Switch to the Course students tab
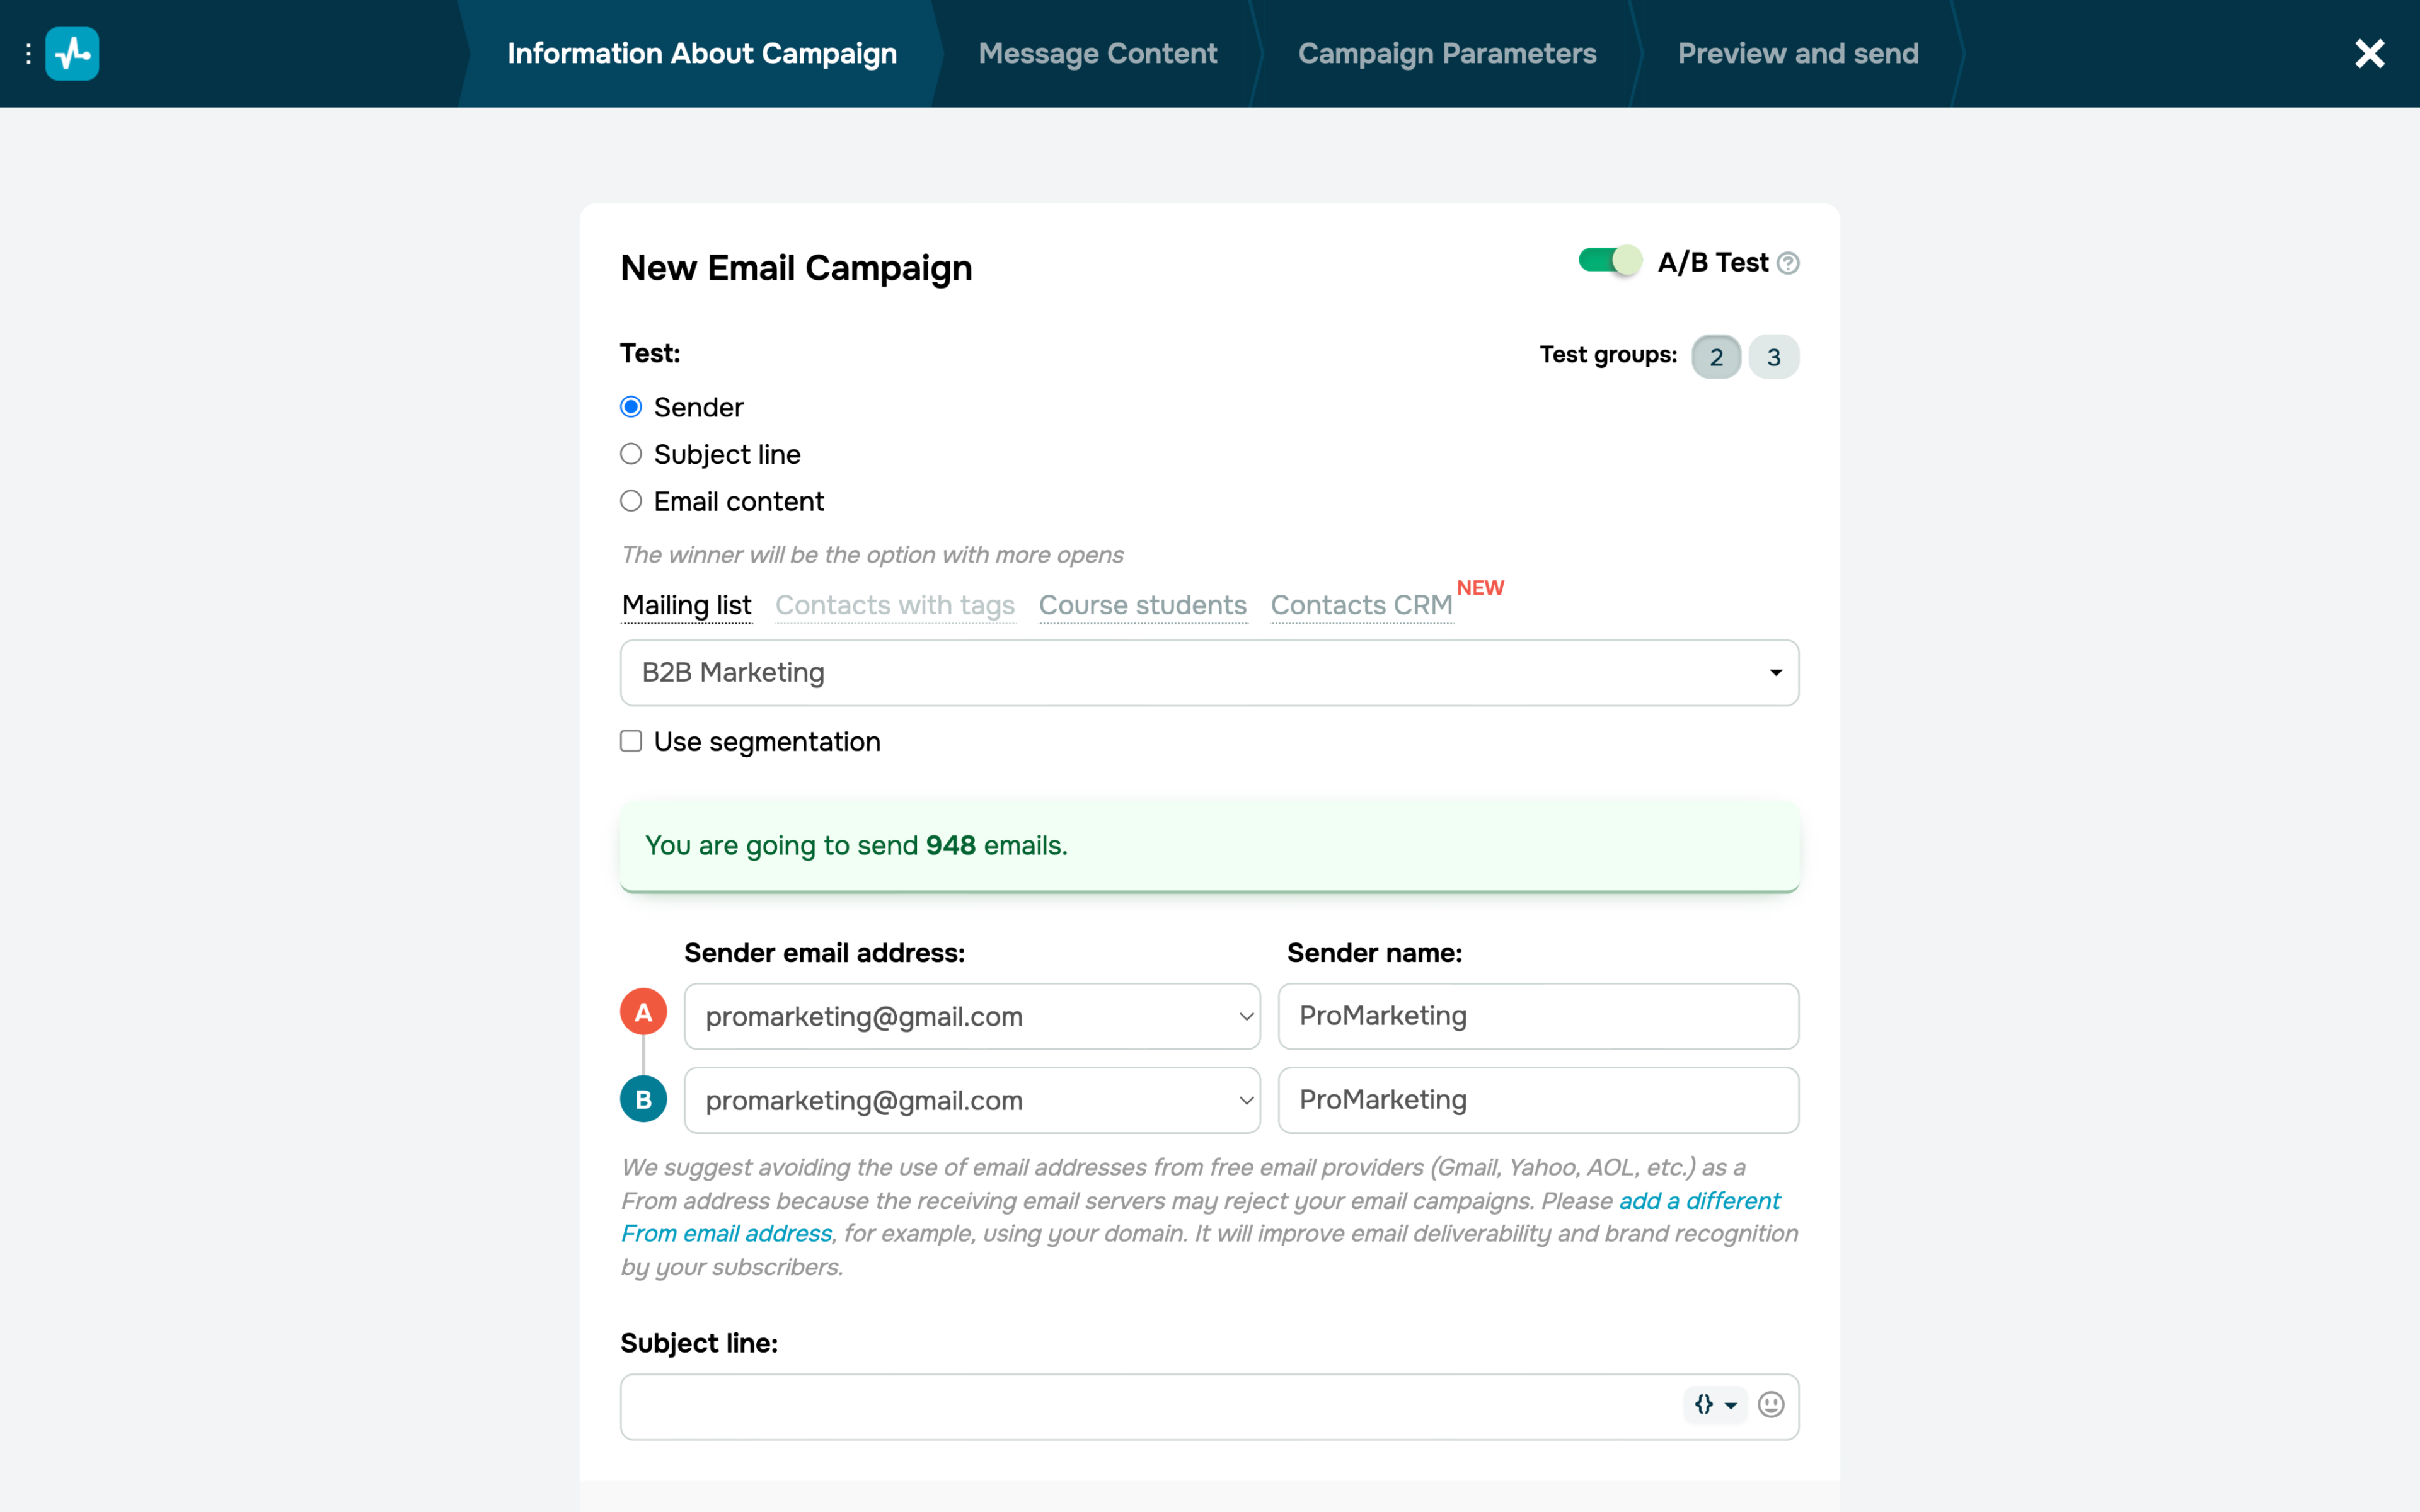 pos(1142,605)
